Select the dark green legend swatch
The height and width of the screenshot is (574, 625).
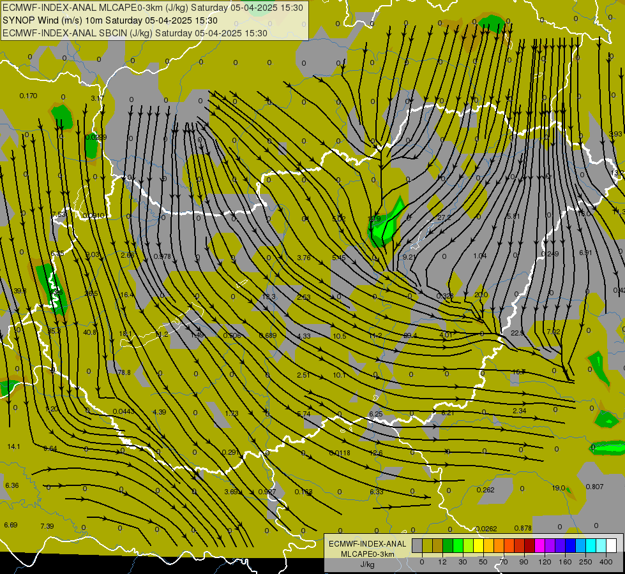(x=448, y=546)
